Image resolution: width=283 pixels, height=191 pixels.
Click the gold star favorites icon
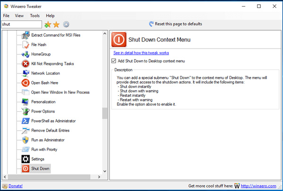[x=57, y=24]
